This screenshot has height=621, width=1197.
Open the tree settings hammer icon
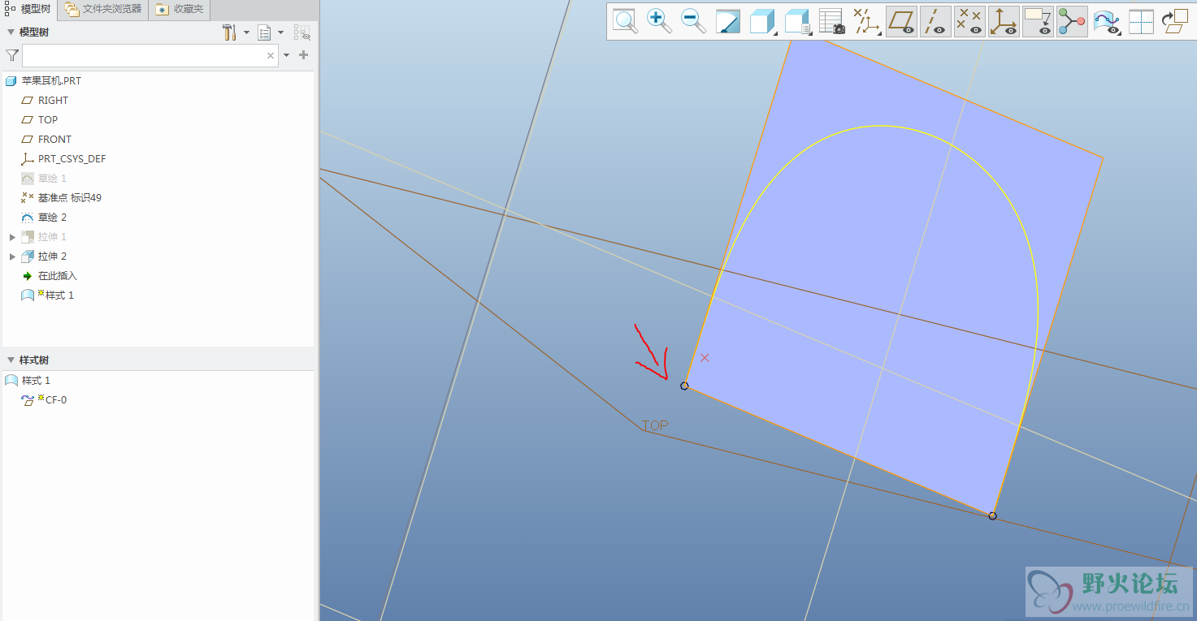[x=229, y=32]
